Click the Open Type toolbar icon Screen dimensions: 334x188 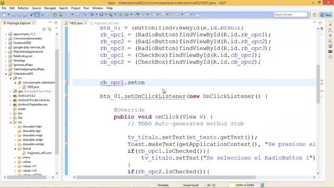click(137, 15)
